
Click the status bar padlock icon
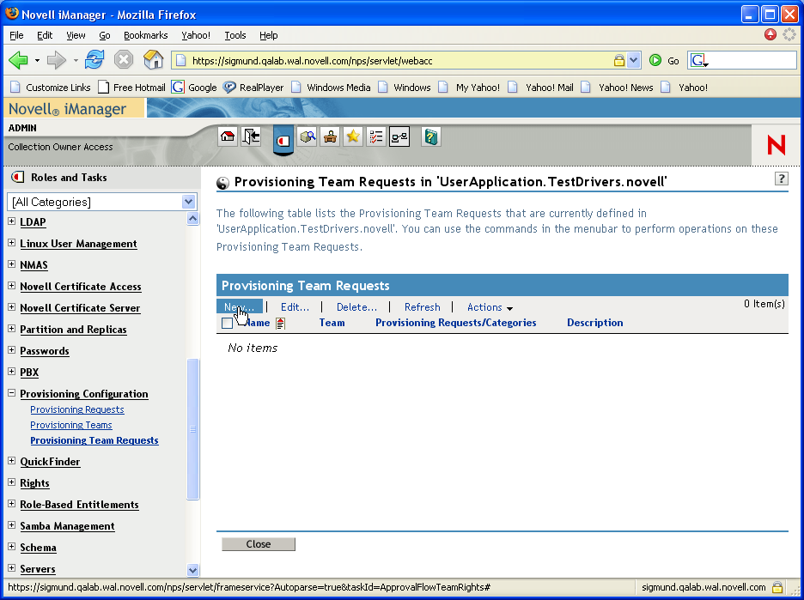click(777, 587)
